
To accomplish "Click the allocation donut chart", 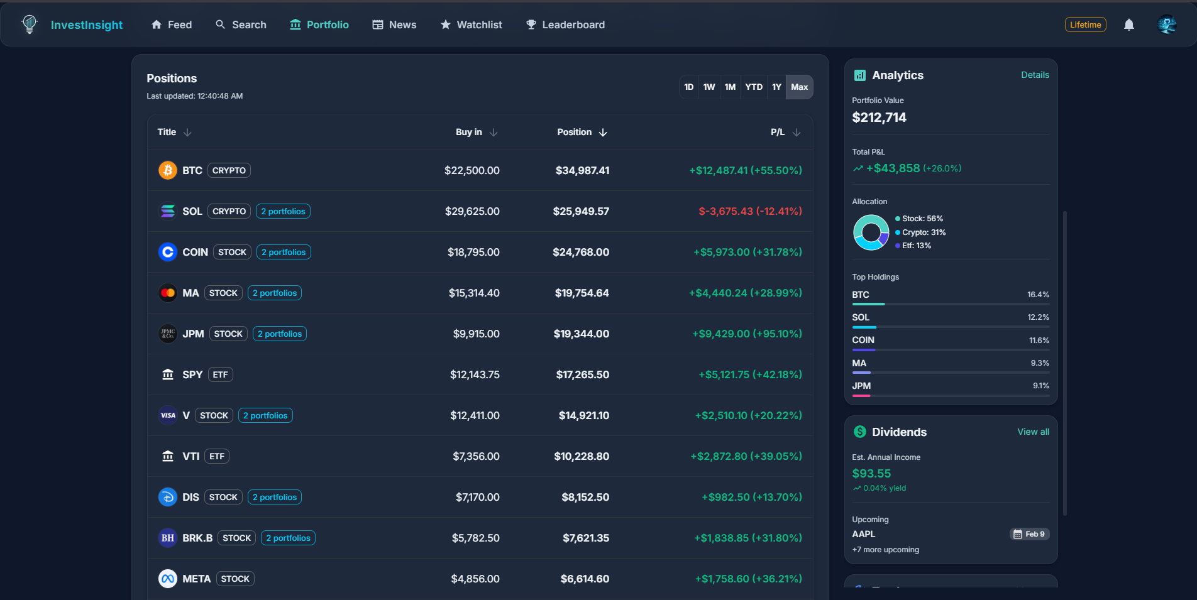I will pos(871,232).
